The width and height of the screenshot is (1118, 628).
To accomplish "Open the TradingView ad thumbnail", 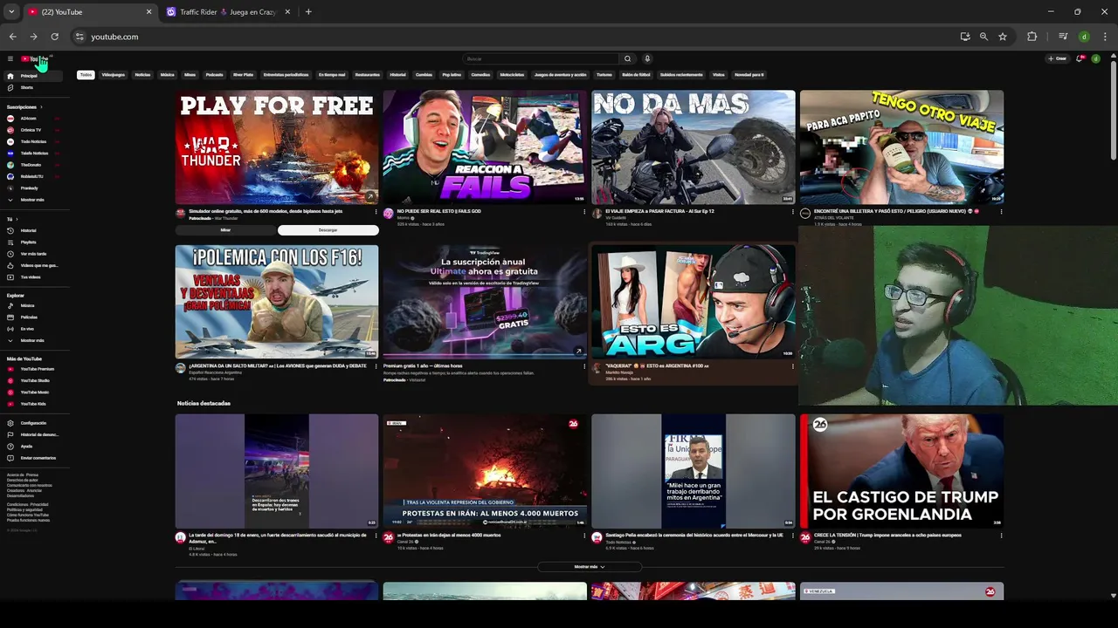I will tap(485, 302).
